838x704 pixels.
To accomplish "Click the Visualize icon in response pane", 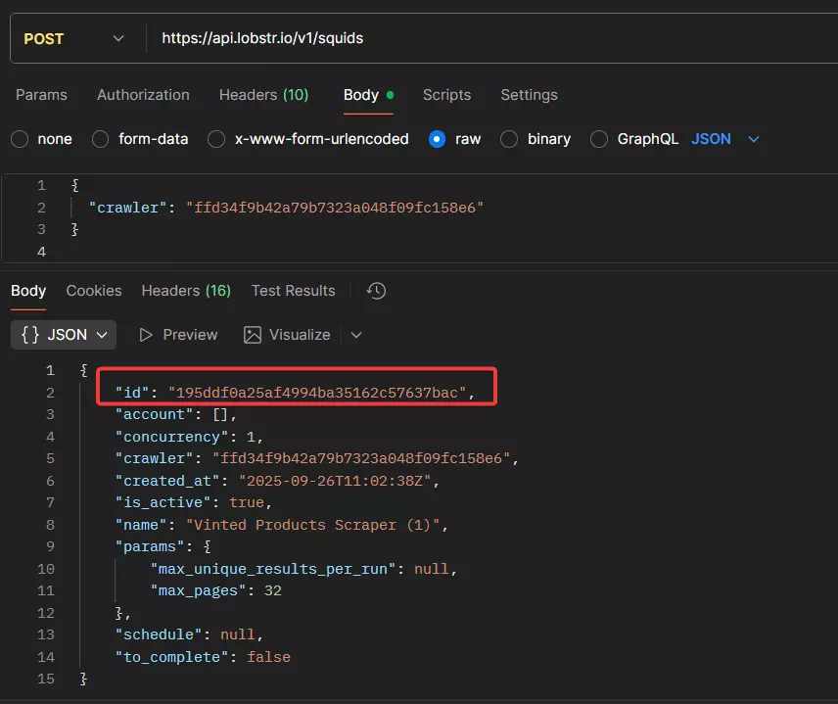I will pyautogui.click(x=254, y=335).
